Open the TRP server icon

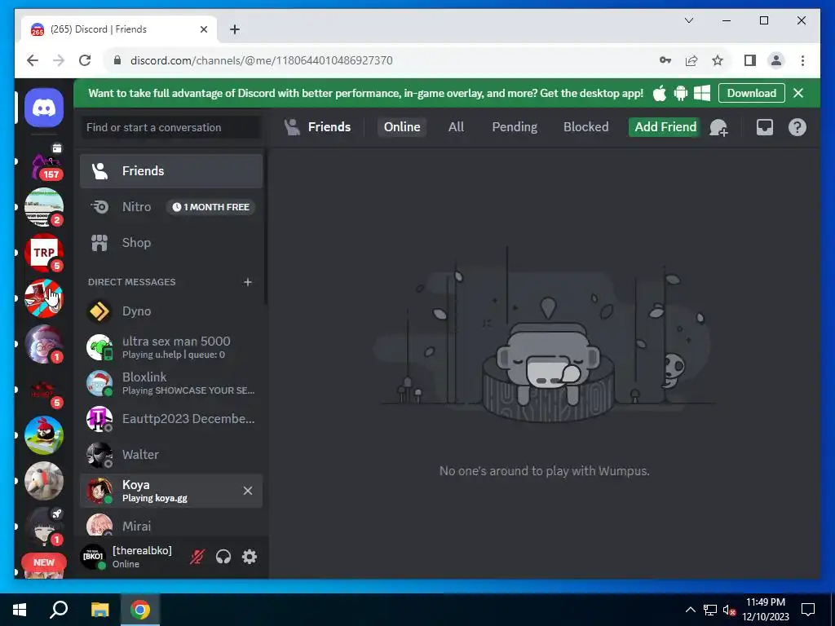pos(44,253)
